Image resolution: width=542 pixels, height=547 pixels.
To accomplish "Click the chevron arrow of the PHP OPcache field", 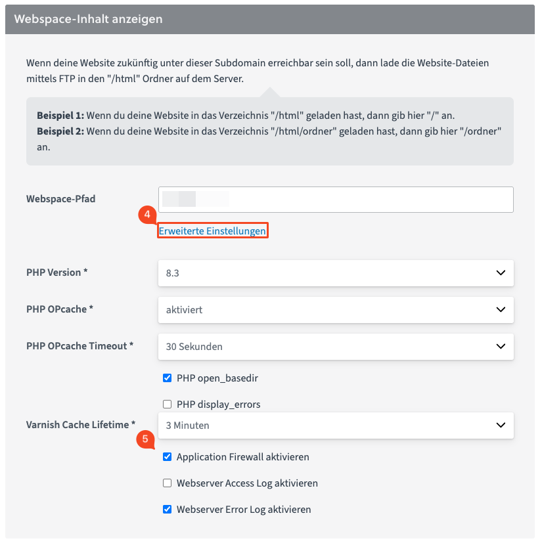I will [501, 309].
